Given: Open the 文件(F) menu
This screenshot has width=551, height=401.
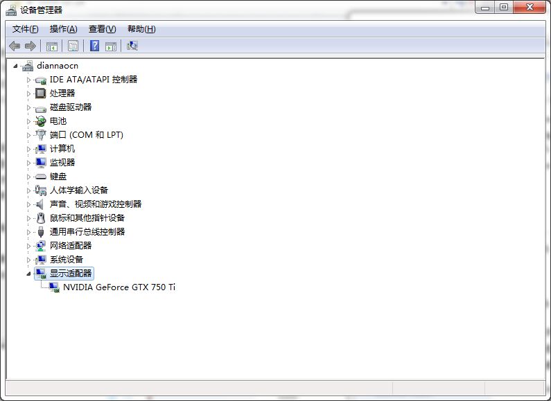Looking at the screenshot, I should (26, 28).
